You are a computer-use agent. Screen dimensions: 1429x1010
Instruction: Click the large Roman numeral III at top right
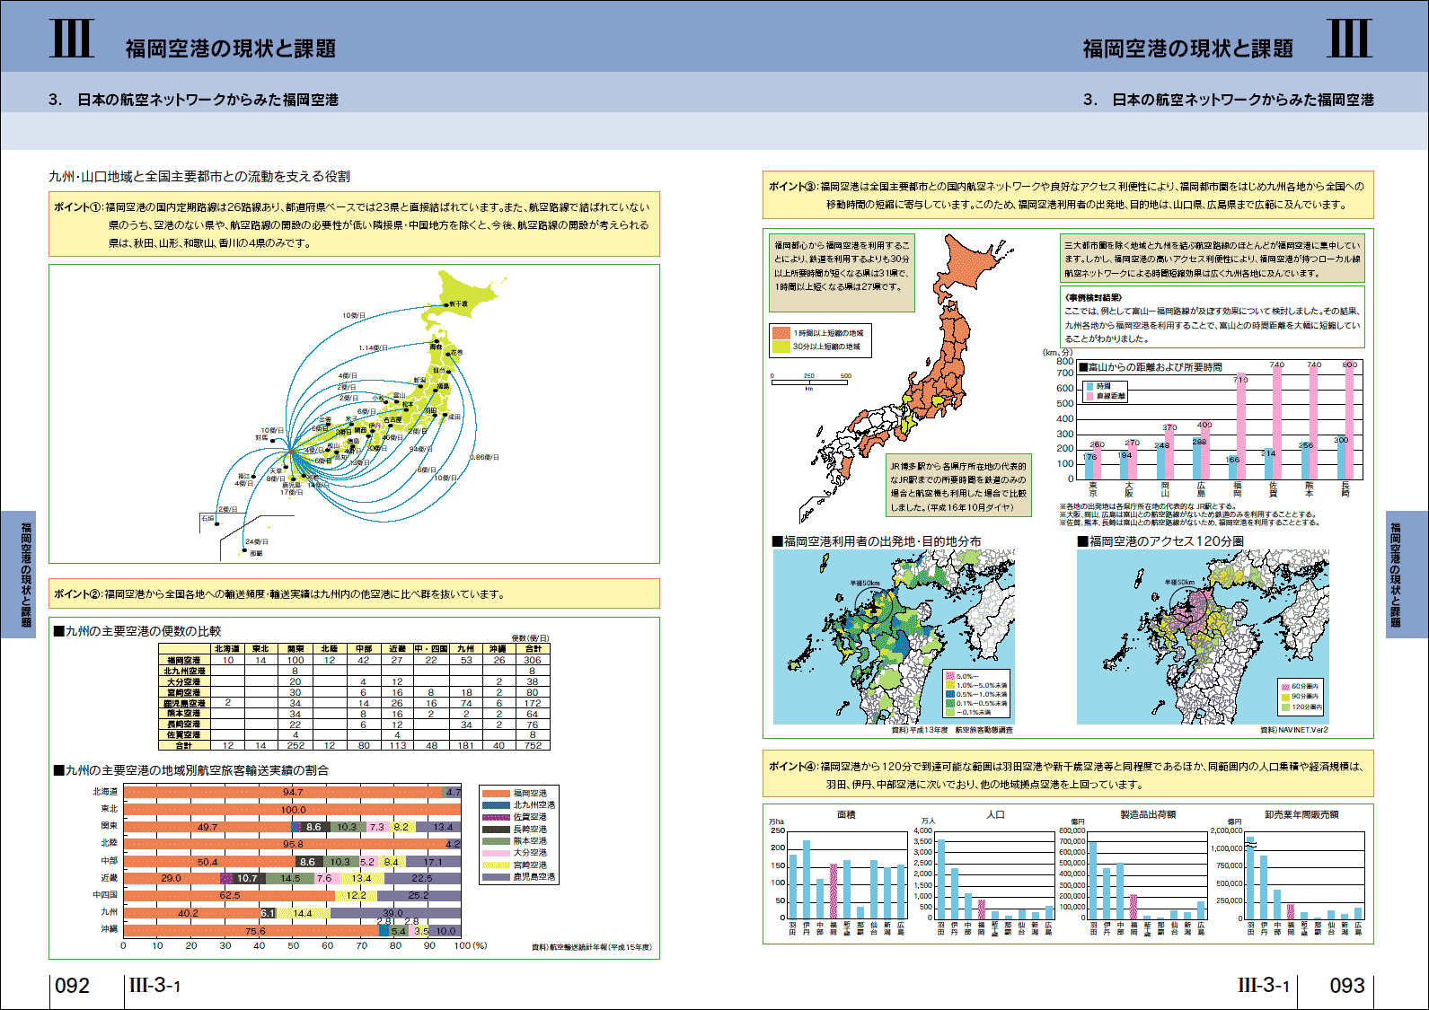[1349, 39]
